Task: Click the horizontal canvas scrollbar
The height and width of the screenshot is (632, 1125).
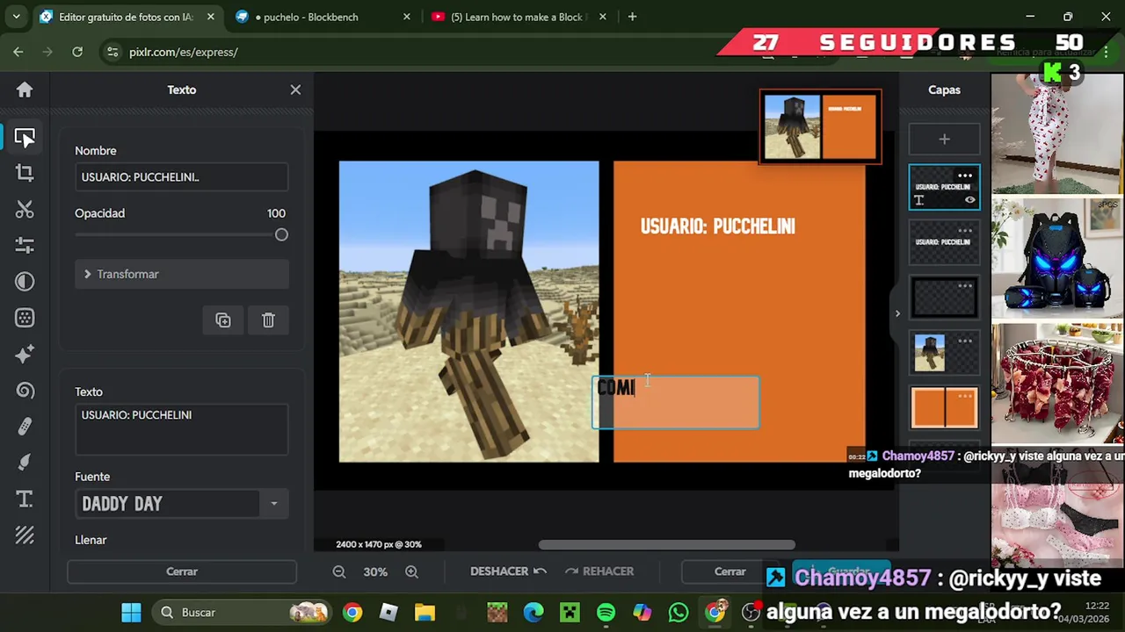Action: pyautogui.click(x=667, y=544)
